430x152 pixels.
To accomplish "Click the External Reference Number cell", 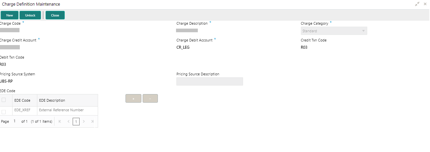I will pos(61,110).
